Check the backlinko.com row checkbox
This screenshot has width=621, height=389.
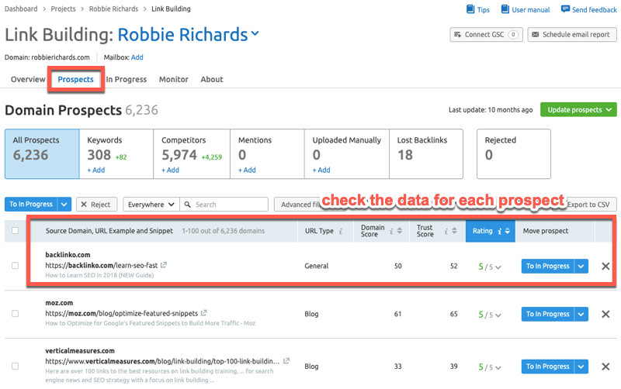16,266
